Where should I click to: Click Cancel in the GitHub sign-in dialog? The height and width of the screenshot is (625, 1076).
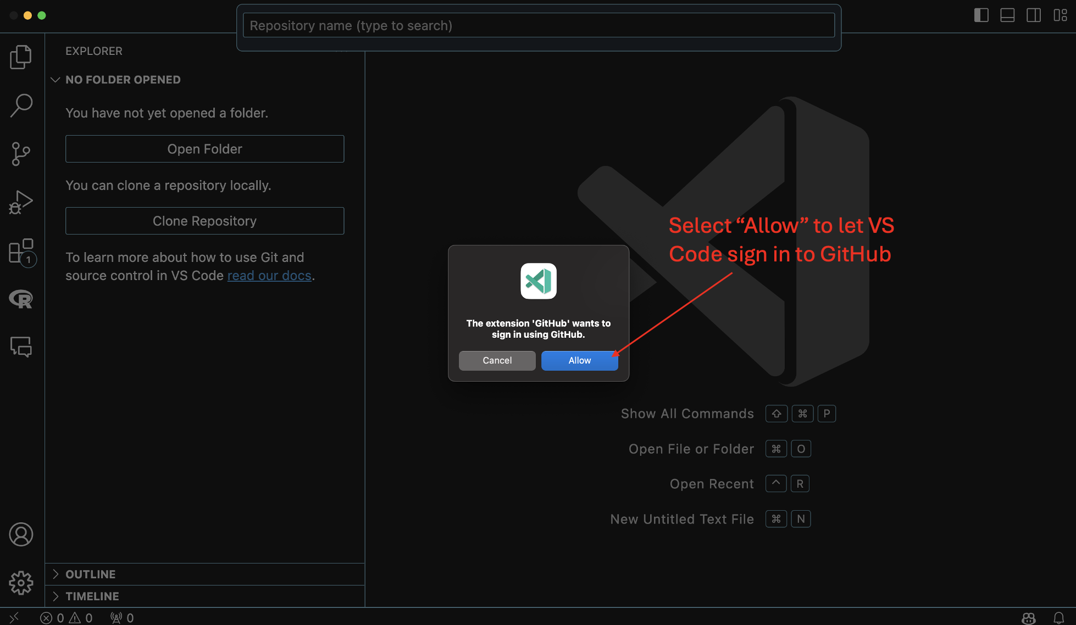(497, 360)
